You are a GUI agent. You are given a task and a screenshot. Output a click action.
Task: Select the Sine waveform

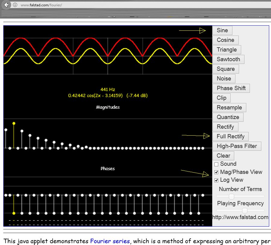coord(222,30)
